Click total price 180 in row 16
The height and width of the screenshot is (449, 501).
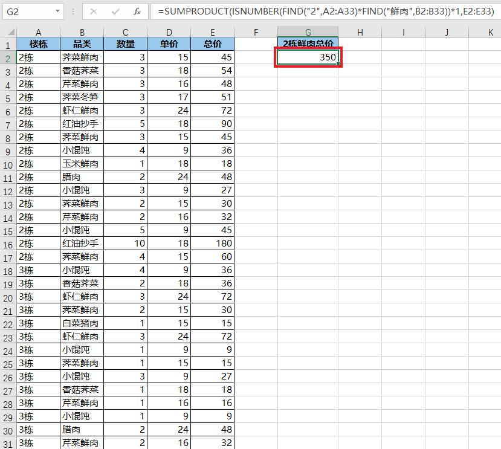pyautogui.click(x=213, y=244)
